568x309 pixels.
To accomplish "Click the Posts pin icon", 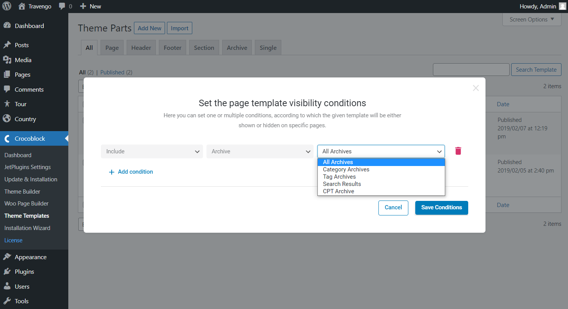I will [x=7, y=45].
